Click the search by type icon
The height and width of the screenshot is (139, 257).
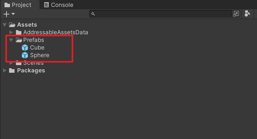point(247,14)
